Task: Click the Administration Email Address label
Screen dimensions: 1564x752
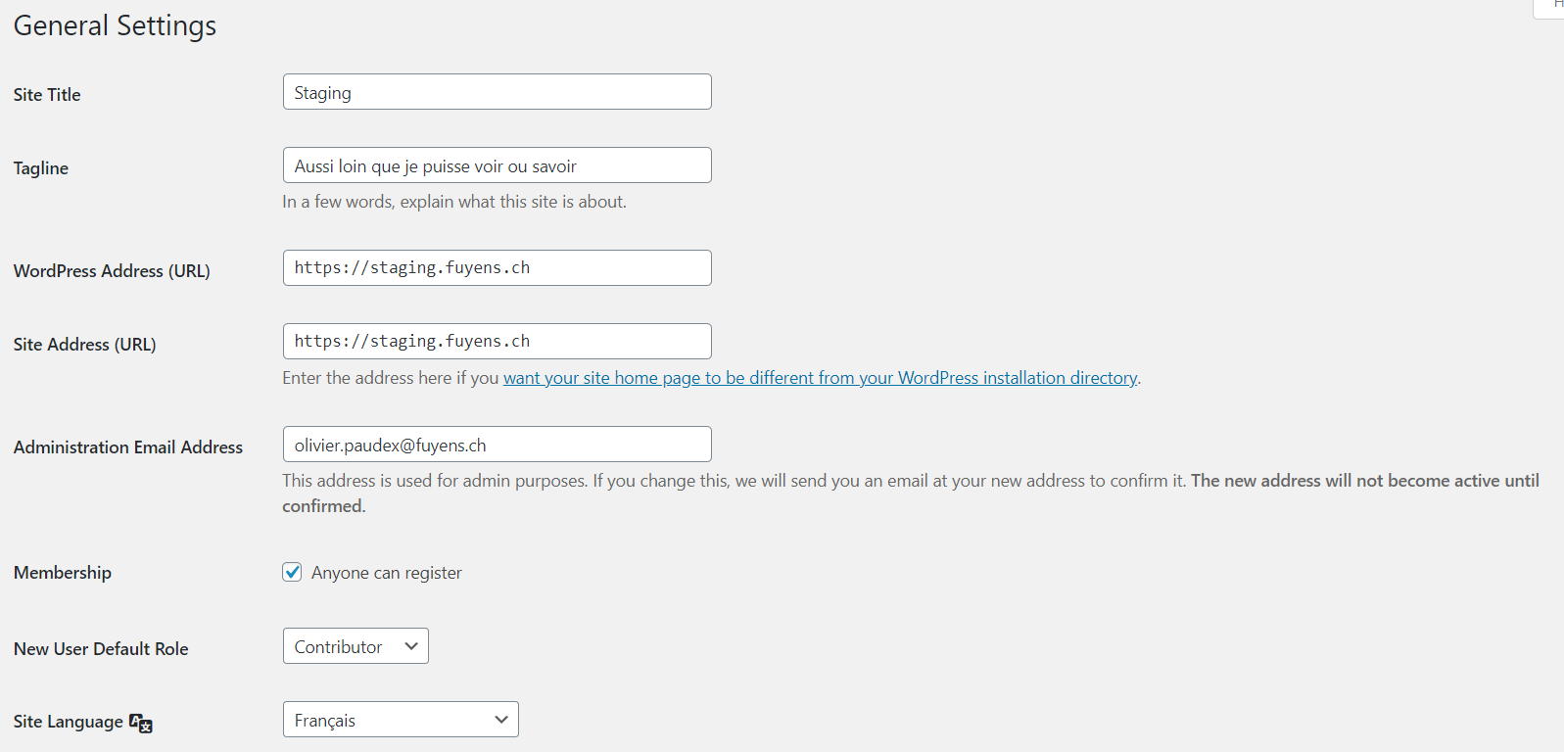Action: (128, 447)
